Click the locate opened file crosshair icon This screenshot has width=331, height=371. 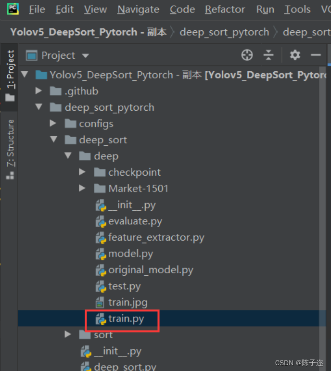tap(247, 55)
